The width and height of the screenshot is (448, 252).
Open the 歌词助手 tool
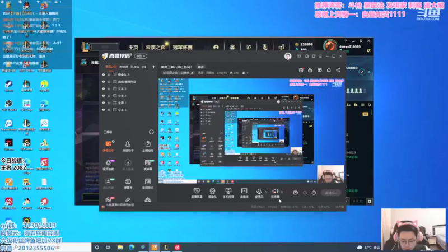[x=148, y=184]
